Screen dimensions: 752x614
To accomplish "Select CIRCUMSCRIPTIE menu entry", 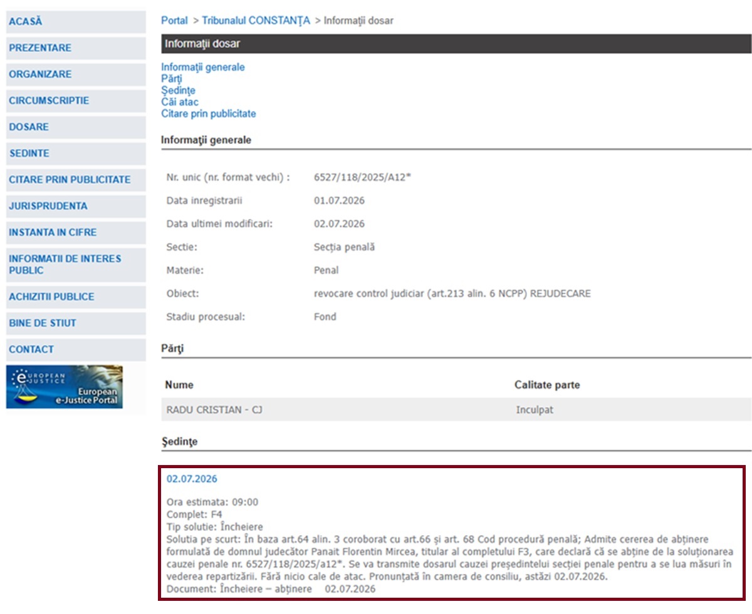I will click(x=76, y=100).
